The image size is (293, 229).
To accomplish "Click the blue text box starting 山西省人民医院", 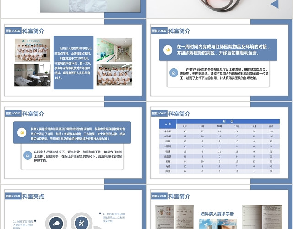I will click(x=73, y=62).
